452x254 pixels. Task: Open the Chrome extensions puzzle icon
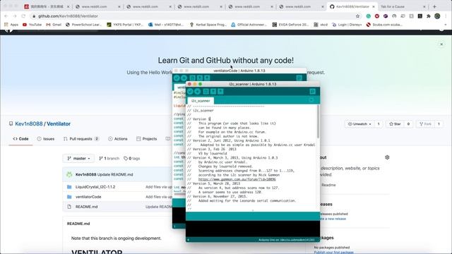click(429, 16)
